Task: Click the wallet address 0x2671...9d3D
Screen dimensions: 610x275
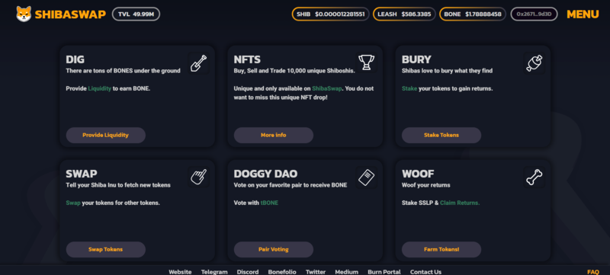Action: click(x=534, y=14)
